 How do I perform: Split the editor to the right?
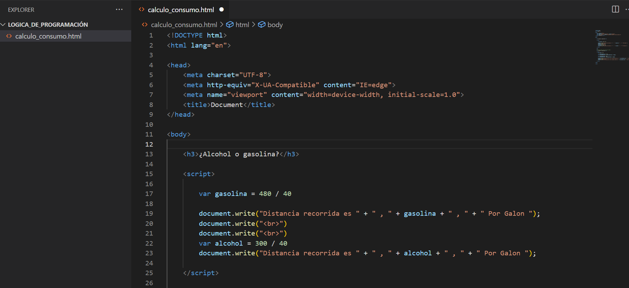615,9
